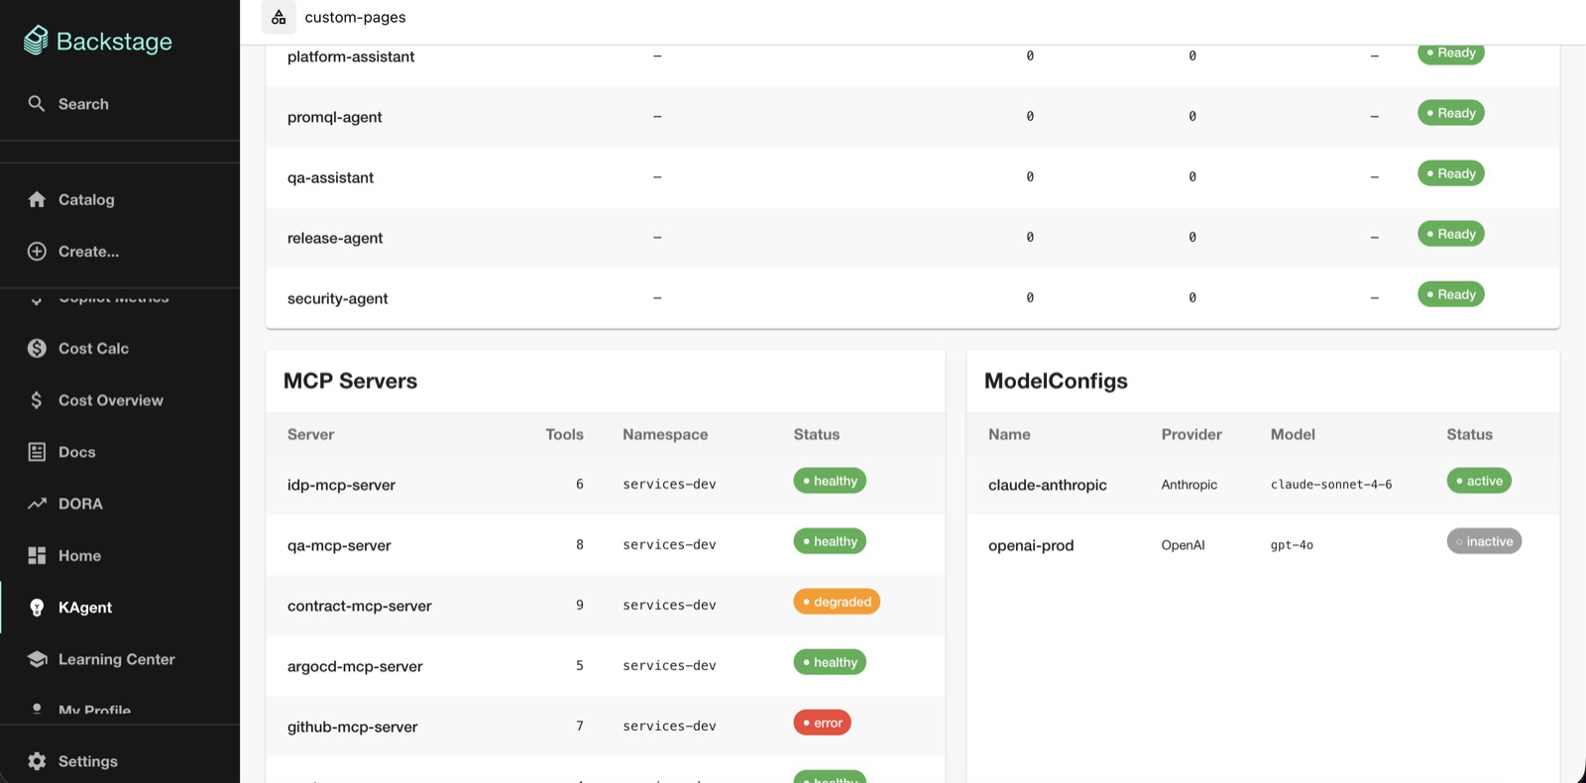
Task: Click the custom-pages header title
Action: pos(355,17)
